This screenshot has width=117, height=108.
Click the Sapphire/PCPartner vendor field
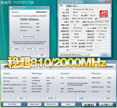pos(99,22)
